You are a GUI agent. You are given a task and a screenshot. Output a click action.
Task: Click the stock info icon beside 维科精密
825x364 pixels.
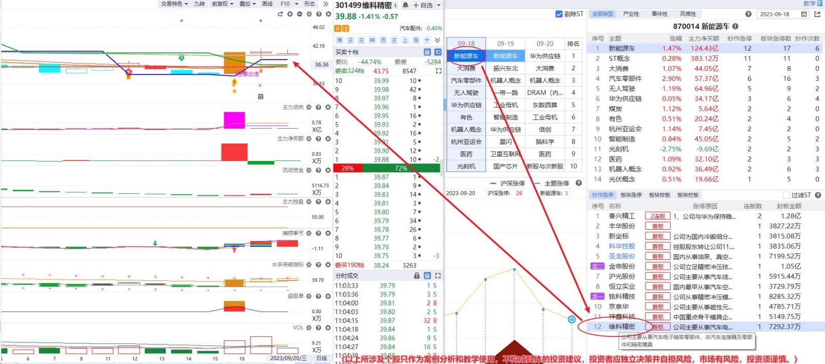pyautogui.click(x=396, y=5)
